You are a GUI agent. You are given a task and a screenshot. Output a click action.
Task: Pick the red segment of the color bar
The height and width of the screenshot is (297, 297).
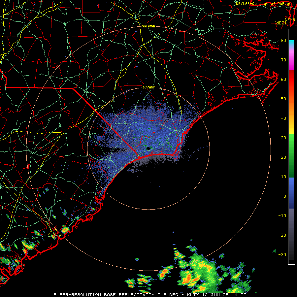[291, 80]
